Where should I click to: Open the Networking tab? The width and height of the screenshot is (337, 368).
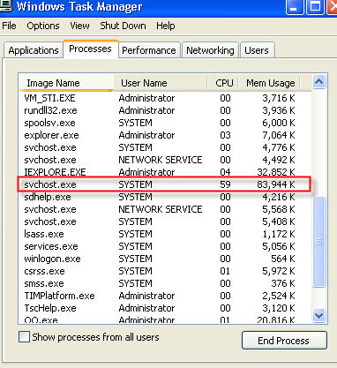point(210,50)
